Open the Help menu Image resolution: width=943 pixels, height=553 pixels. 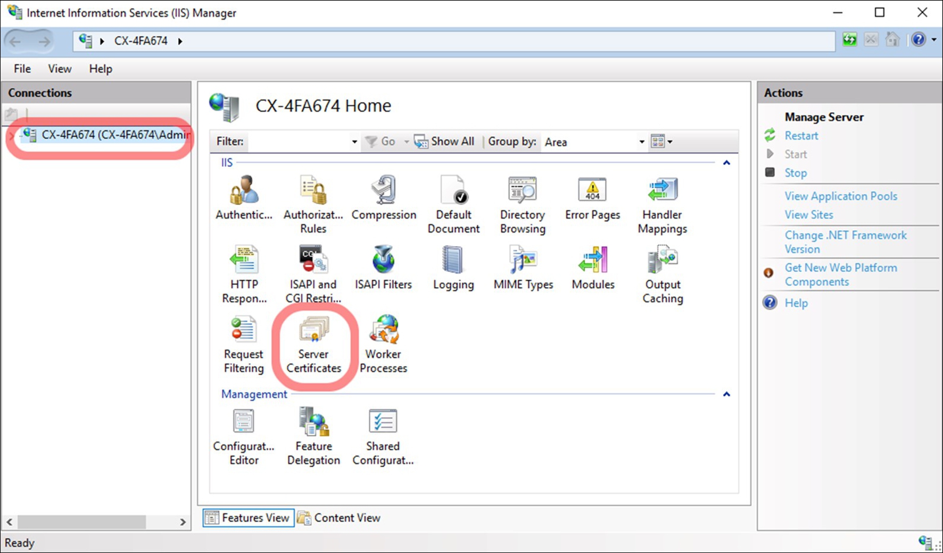click(x=101, y=69)
